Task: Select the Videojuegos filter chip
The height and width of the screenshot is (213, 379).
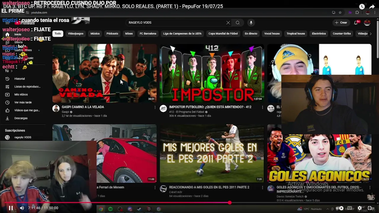Action: point(76,33)
